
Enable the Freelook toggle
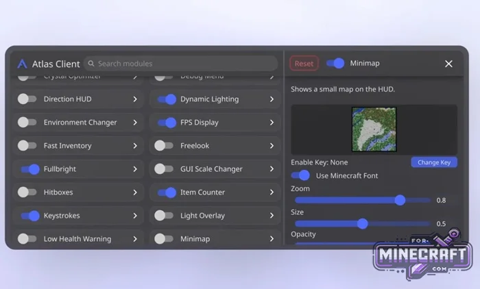(164, 146)
